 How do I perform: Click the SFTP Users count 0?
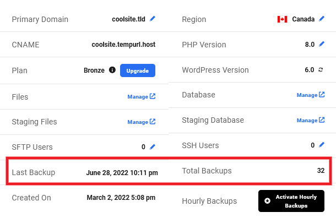143,146
